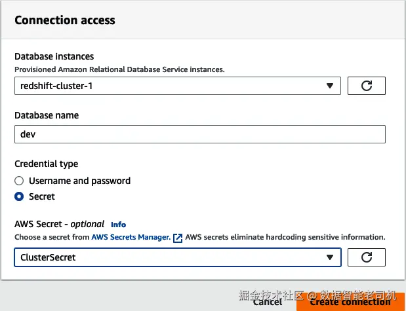Viewport: 406px width, 311px height.
Task: Click the ClusterSecret text in the secret box
Action: (x=49, y=257)
